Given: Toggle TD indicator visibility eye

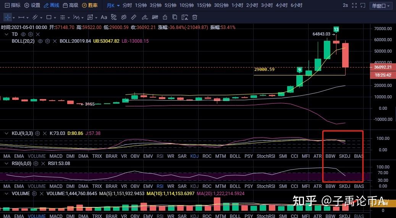Looking at the screenshot, I should 23,34.
